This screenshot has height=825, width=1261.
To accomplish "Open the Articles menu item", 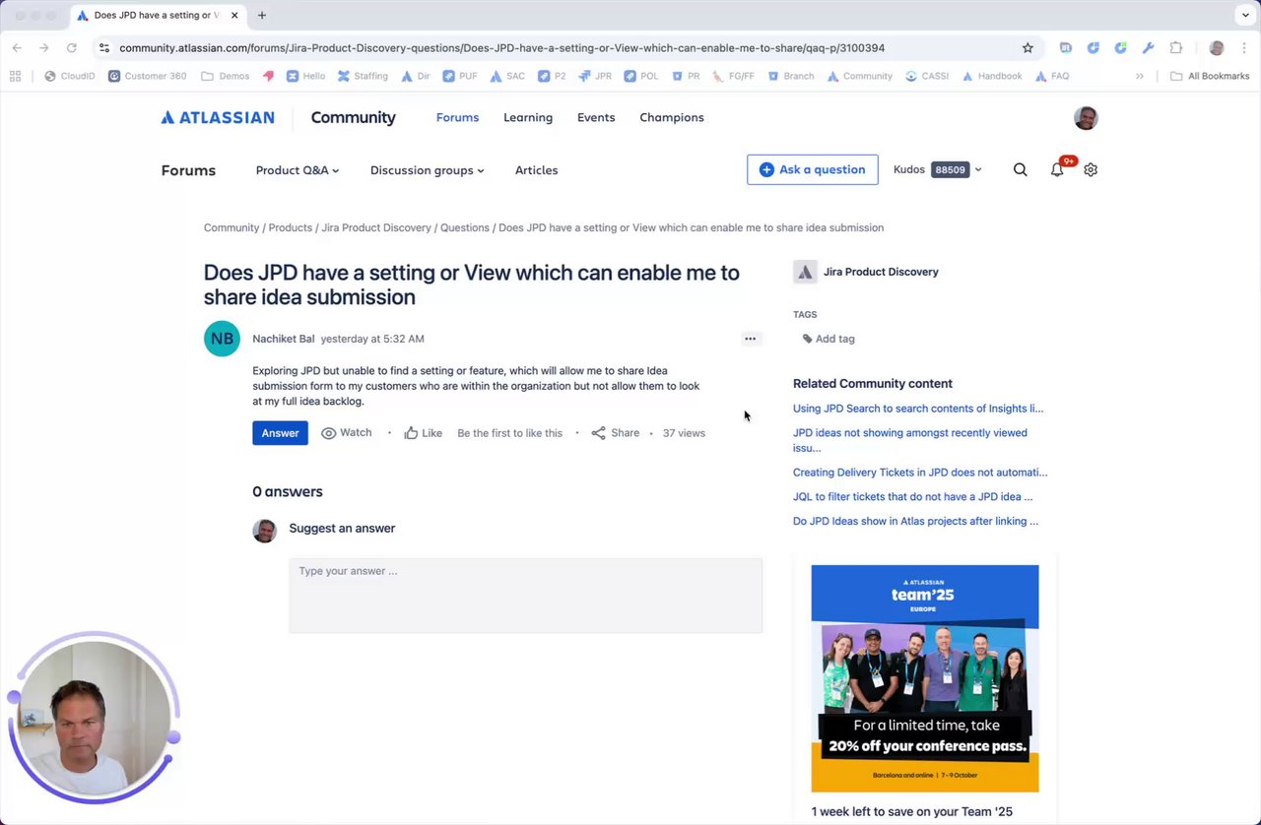I will (537, 170).
